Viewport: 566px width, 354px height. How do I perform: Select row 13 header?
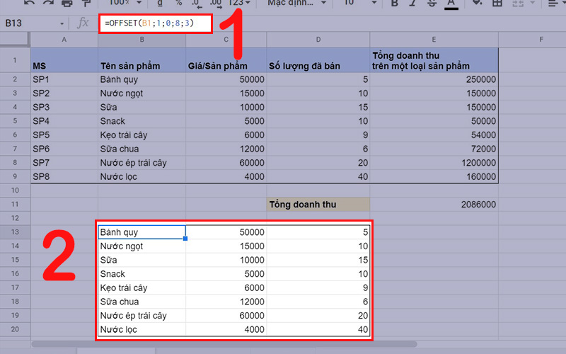15,232
